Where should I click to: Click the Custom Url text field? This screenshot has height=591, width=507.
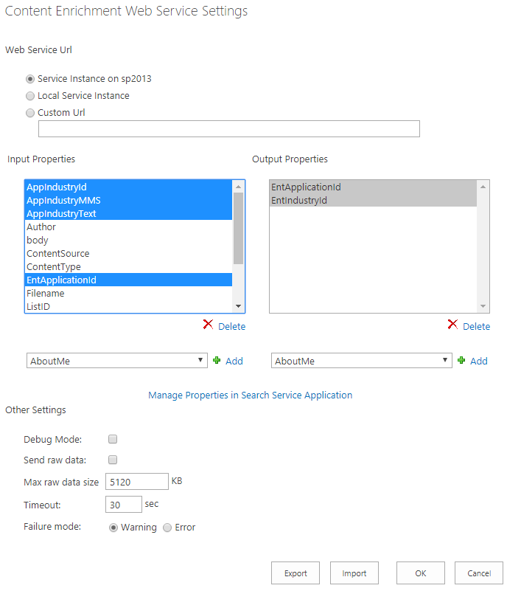(228, 129)
